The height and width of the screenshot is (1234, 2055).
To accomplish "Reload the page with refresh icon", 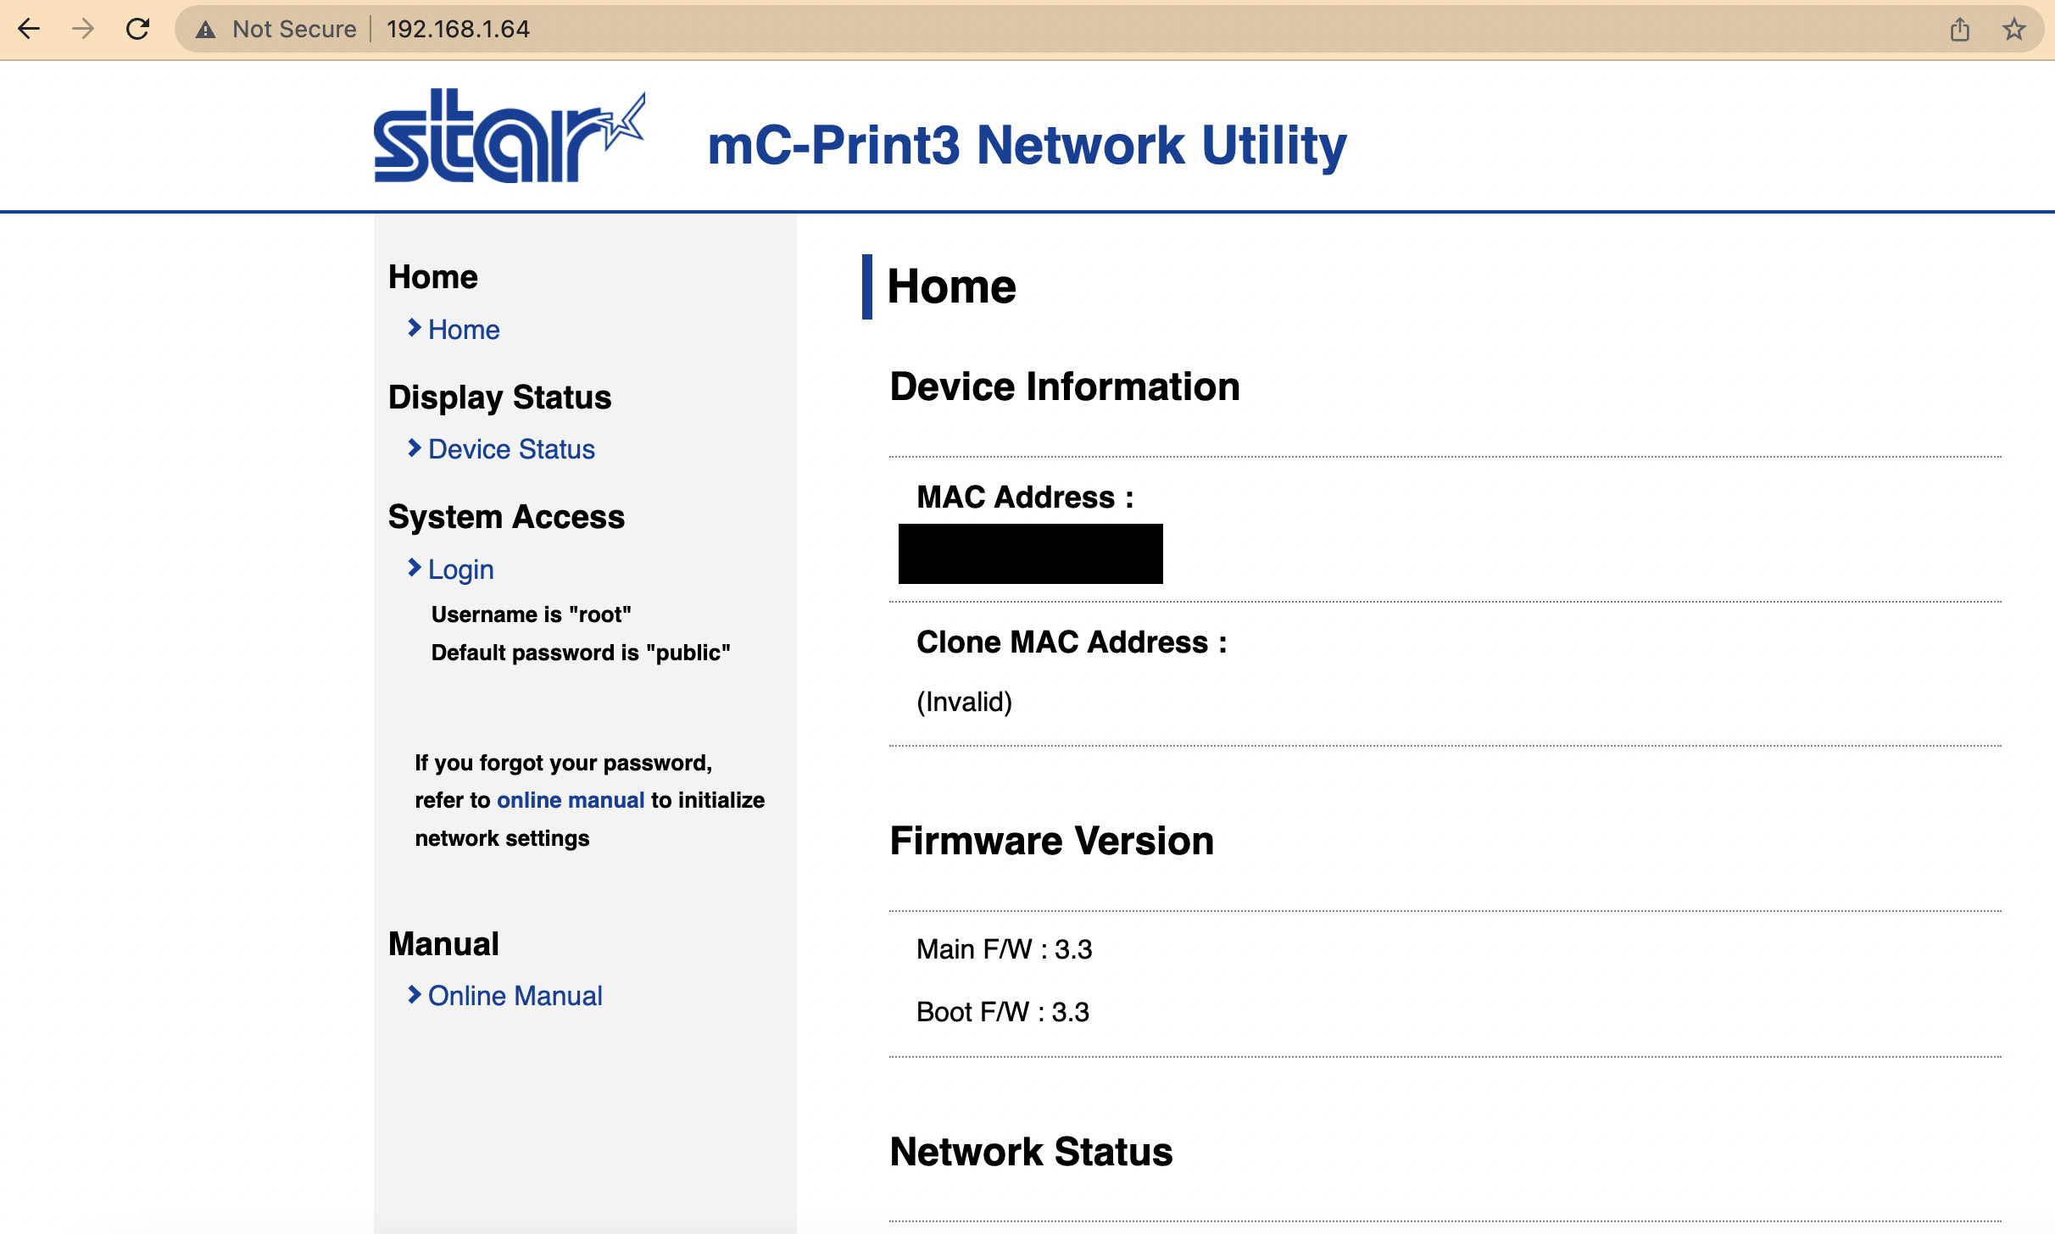I will tap(137, 29).
